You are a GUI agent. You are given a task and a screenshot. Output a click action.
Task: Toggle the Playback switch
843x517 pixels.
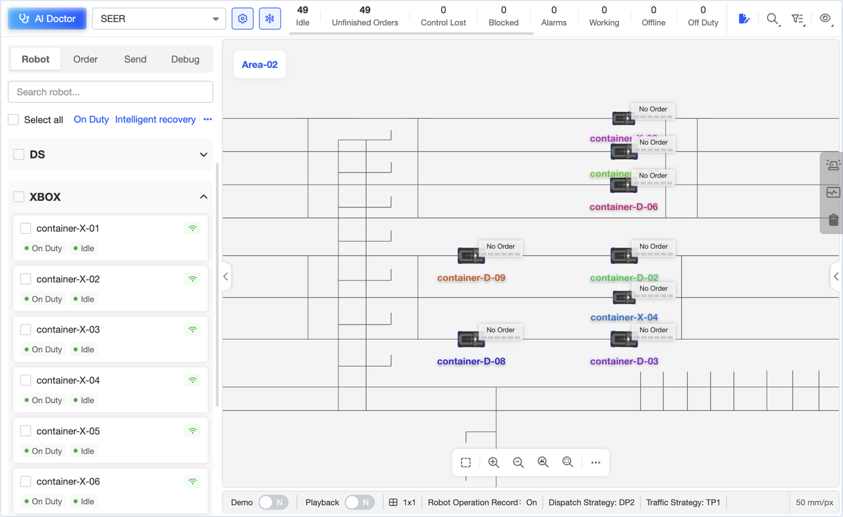(359, 503)
